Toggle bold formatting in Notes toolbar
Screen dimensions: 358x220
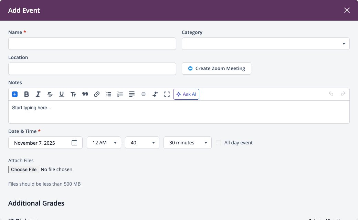pos(27,94)
